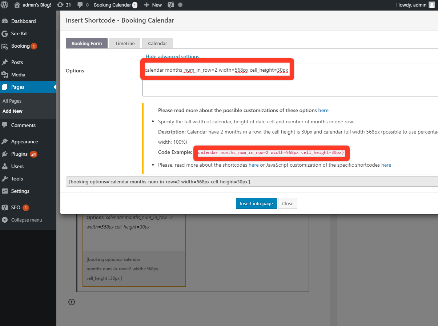The image size is (438, 326).
Task: Click the admin avatar picture
Action: point(431,5)
